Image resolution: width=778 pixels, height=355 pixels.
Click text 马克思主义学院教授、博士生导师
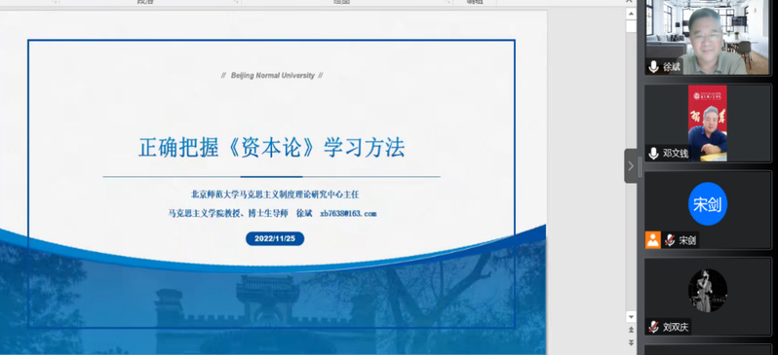click(x=228, y=213)
